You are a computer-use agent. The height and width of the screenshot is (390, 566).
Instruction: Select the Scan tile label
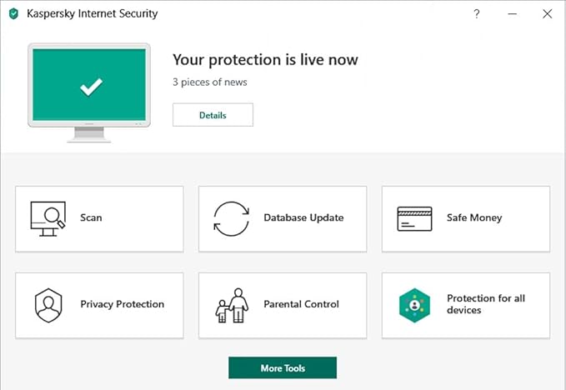pos(91,217)
